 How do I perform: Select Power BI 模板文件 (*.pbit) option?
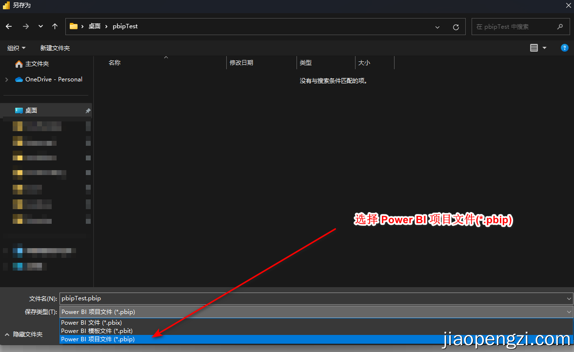click(98, 331)
